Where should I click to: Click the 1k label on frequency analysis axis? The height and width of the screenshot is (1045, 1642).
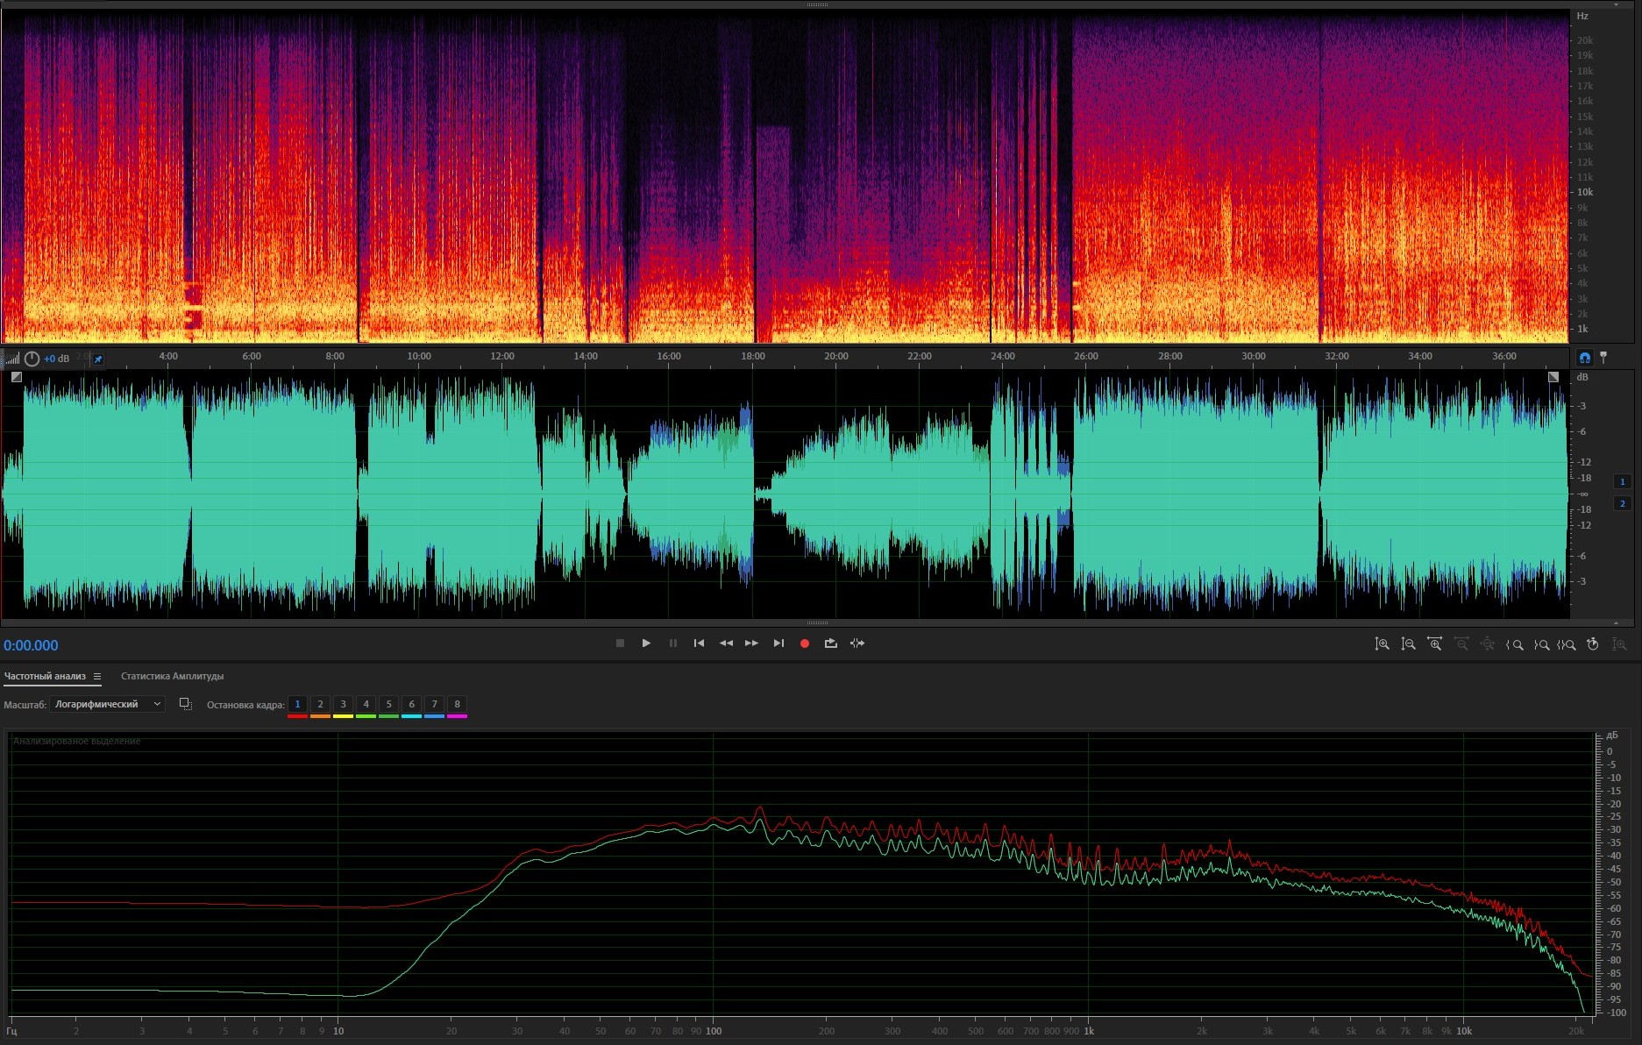click(x=1088, y=1031)
